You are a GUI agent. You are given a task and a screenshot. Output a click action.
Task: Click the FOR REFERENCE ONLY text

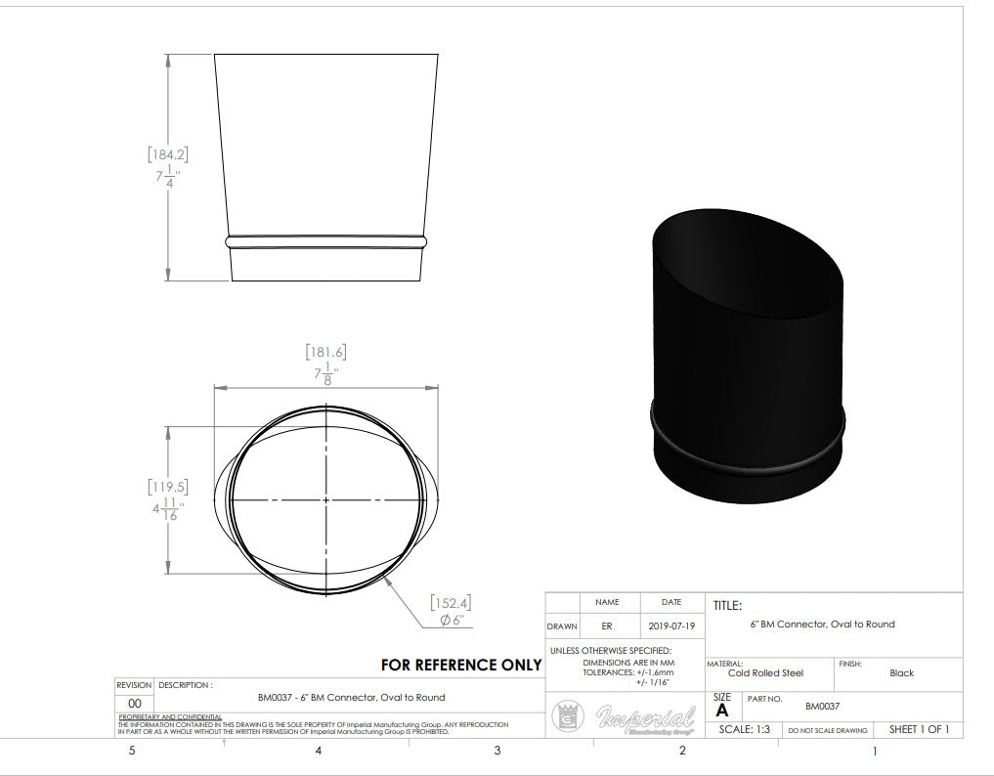(459, 664)
